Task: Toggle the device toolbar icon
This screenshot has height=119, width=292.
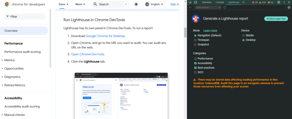Action: point(195,2)
